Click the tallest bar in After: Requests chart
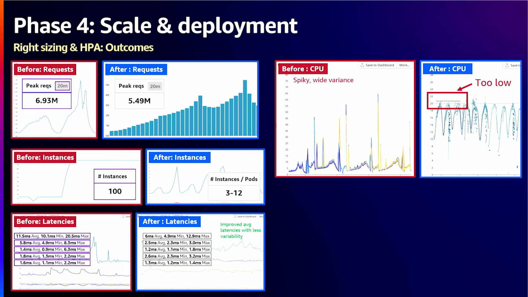This screenshot has height=297, width=528. pyautogui.click(x=244, y=107)
